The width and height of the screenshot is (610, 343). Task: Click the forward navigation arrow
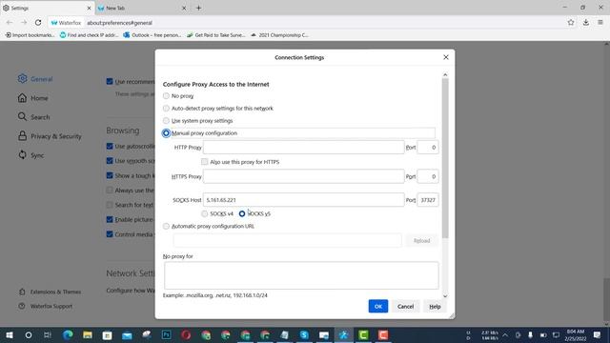pyautogui.click(x=24, y=23)
